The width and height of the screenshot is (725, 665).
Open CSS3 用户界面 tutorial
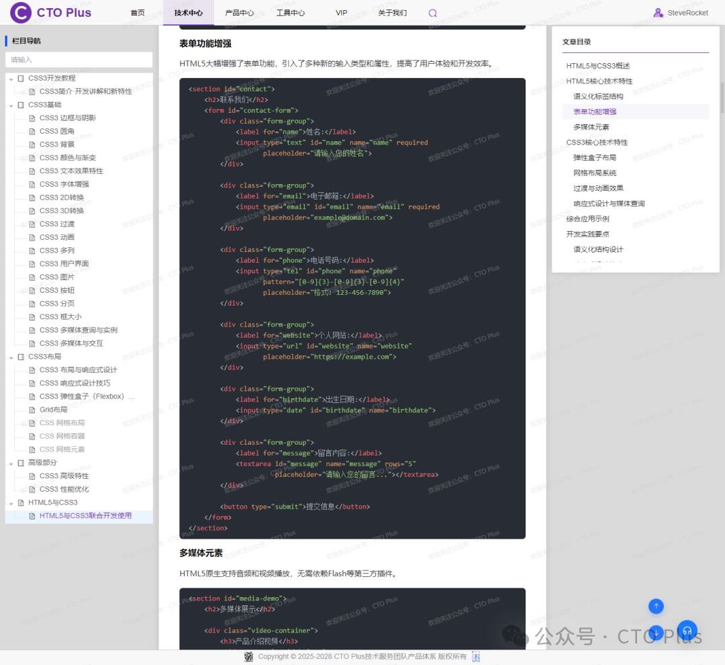click(x=64, y=264)
